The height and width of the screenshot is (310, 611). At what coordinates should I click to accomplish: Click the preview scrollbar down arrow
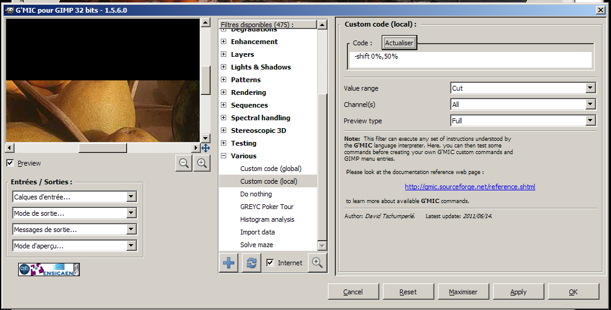(206, 138)
